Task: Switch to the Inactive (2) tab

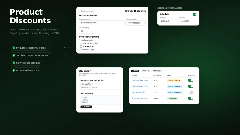Action: point(157,71)
